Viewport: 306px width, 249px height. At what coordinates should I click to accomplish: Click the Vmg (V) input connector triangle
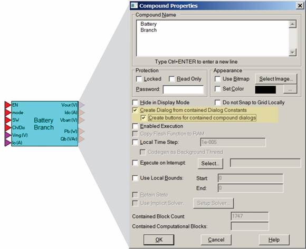[8, 135]
